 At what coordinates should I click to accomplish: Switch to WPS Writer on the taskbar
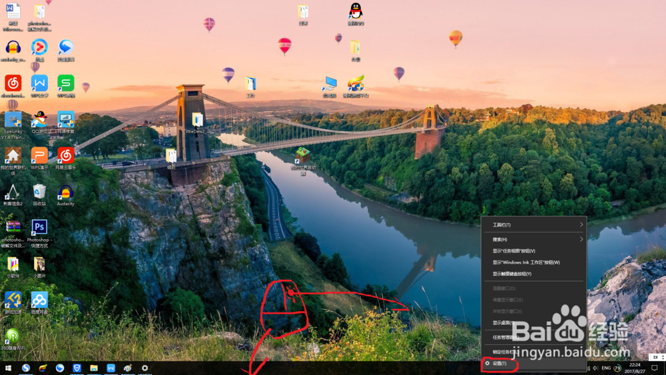pos(111,368)
